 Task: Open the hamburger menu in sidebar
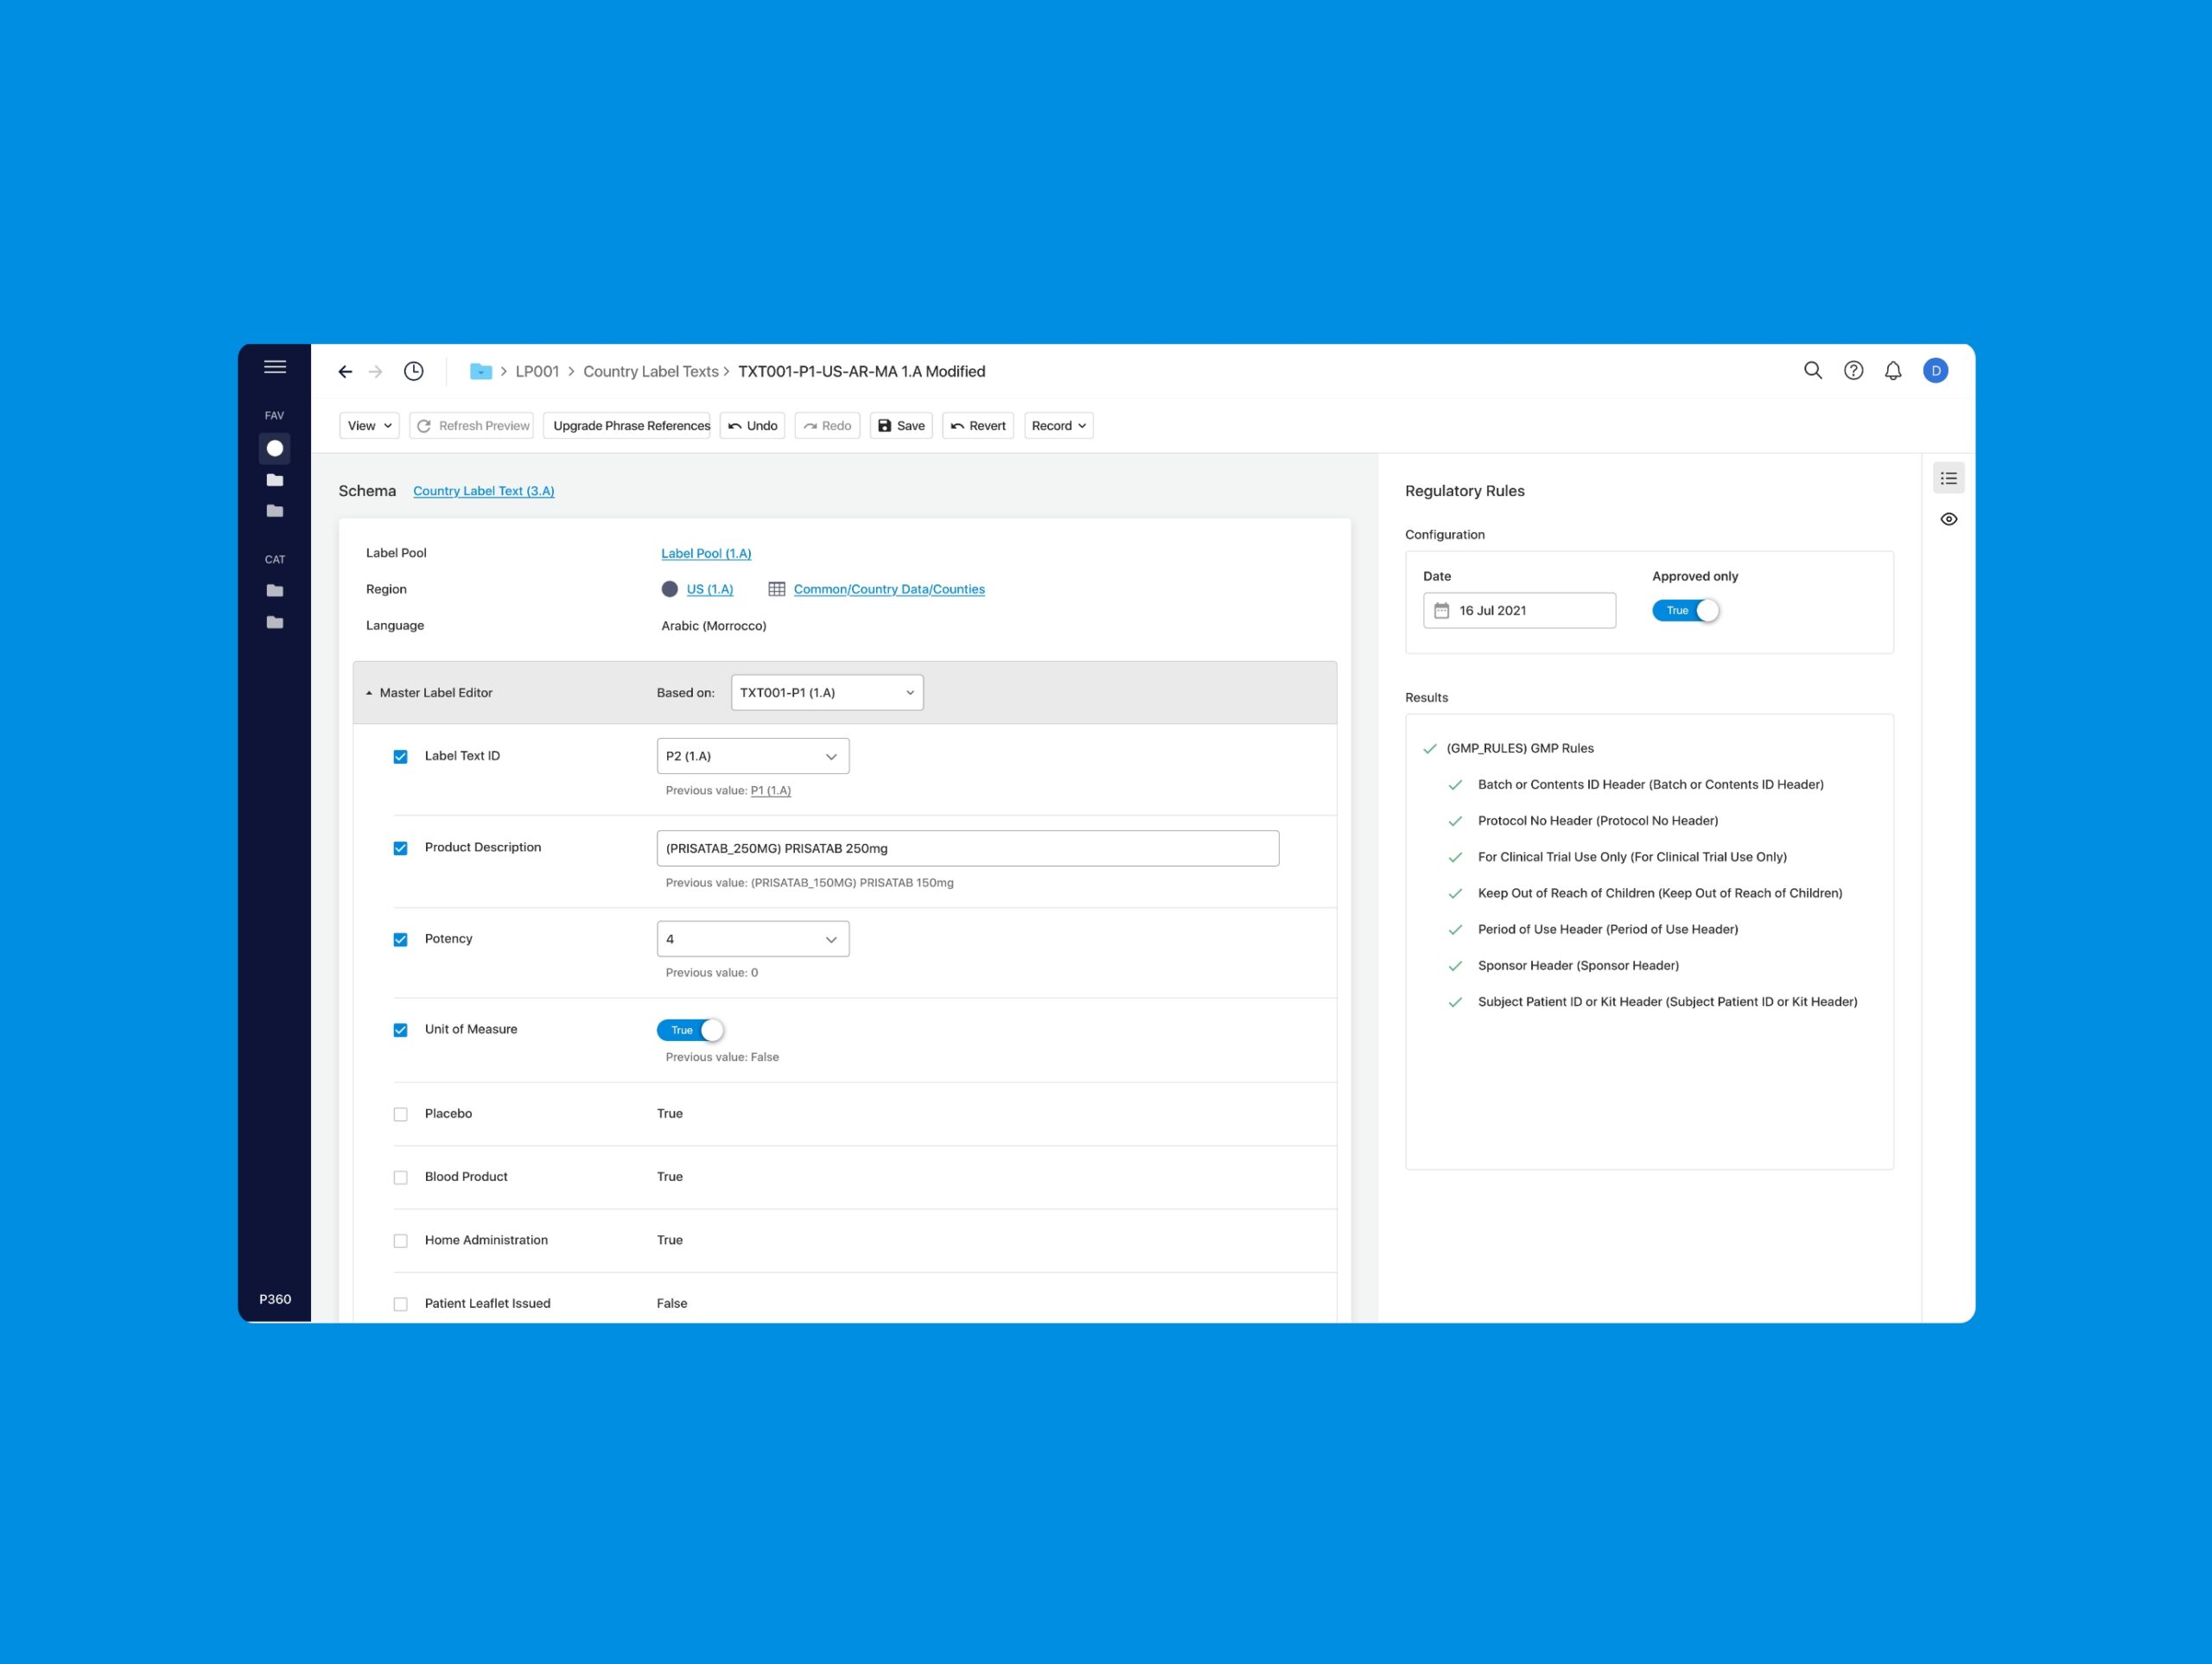[x=275, y=367]
